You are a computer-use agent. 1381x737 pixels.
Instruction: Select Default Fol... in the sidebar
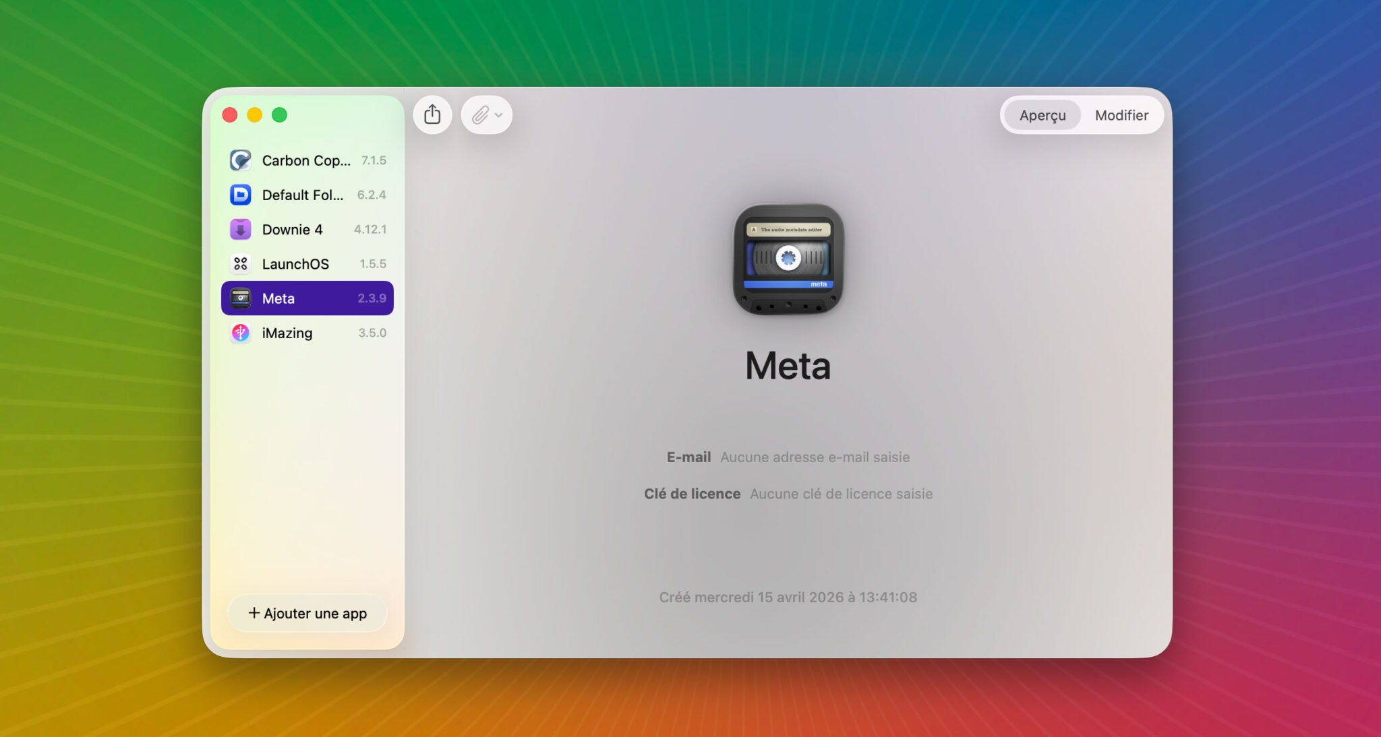303,195
